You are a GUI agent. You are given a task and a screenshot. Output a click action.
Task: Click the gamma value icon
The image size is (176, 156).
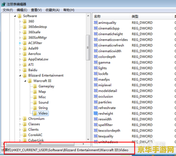(x=96, y=62)
